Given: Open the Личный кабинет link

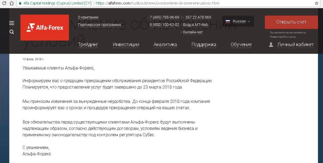Looking at the screenshot, I should click(x=295, y=45).
